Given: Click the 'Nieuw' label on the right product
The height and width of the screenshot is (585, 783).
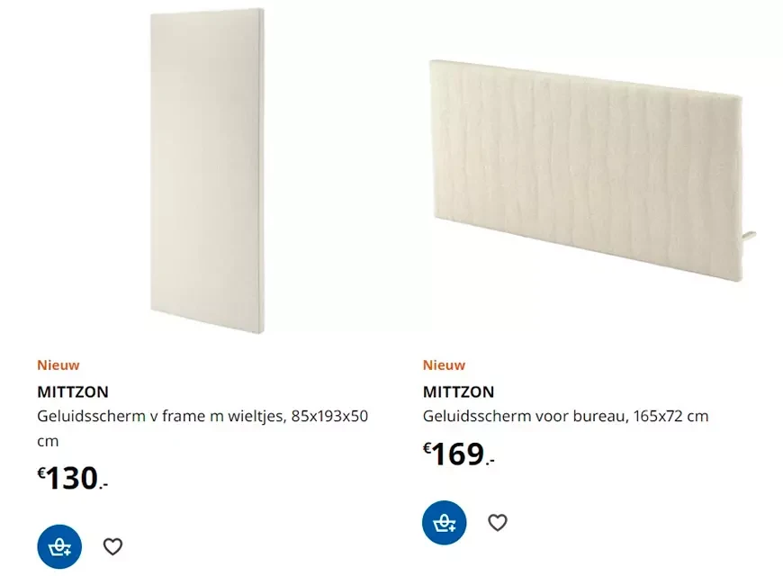Looking at the screenshot, I should point(444,364).
